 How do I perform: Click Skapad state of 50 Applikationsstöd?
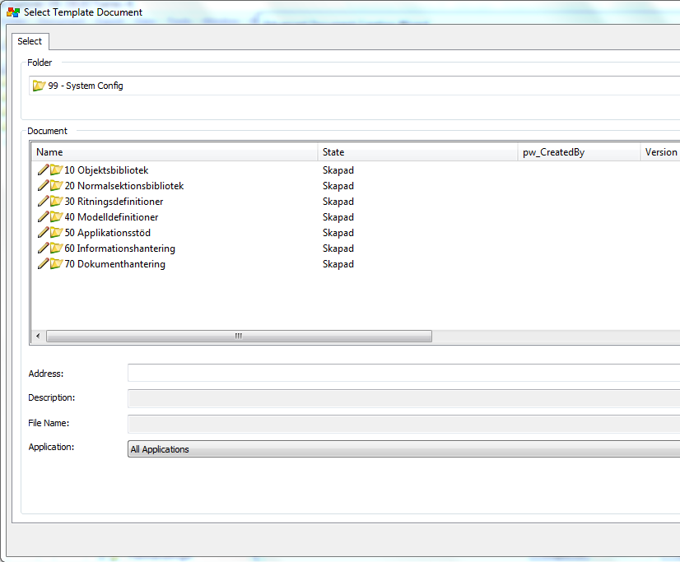click(x=338, y=232)
